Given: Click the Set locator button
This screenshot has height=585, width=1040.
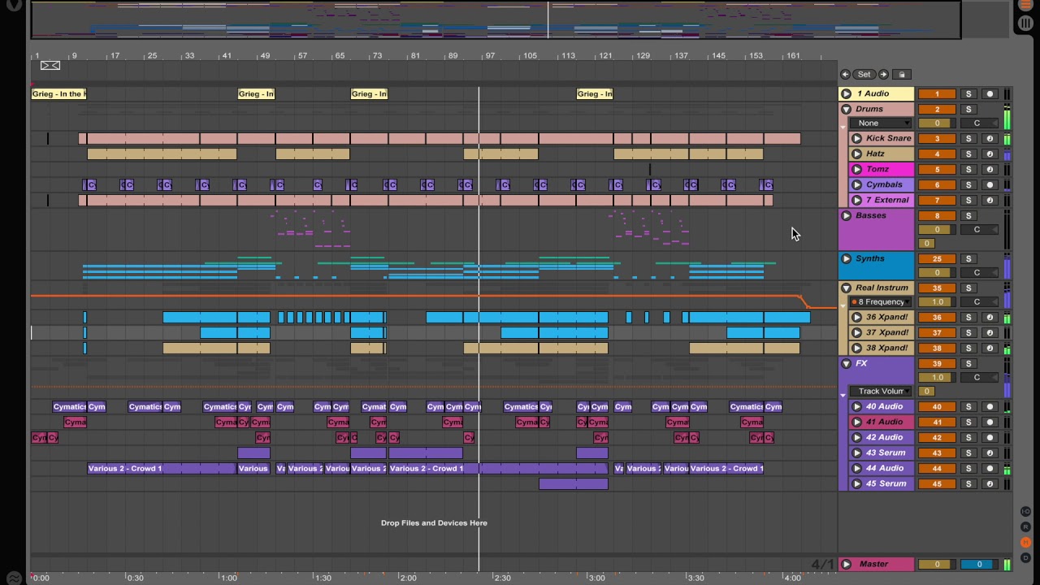Looking at the screenshot, I should click(864, 74).
